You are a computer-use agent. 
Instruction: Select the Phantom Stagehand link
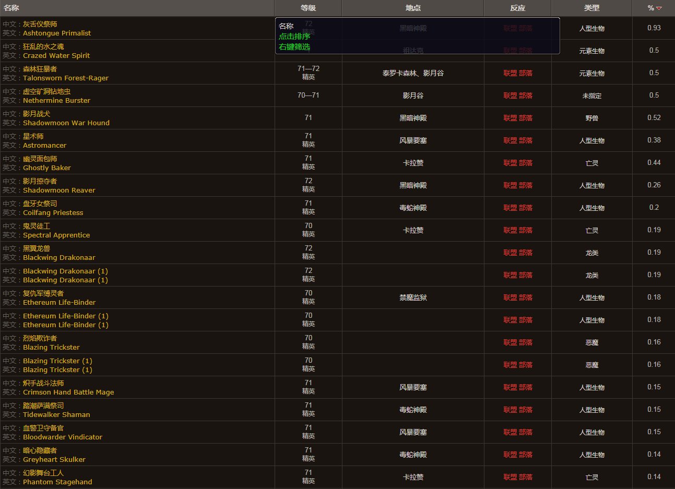[57, 482]
